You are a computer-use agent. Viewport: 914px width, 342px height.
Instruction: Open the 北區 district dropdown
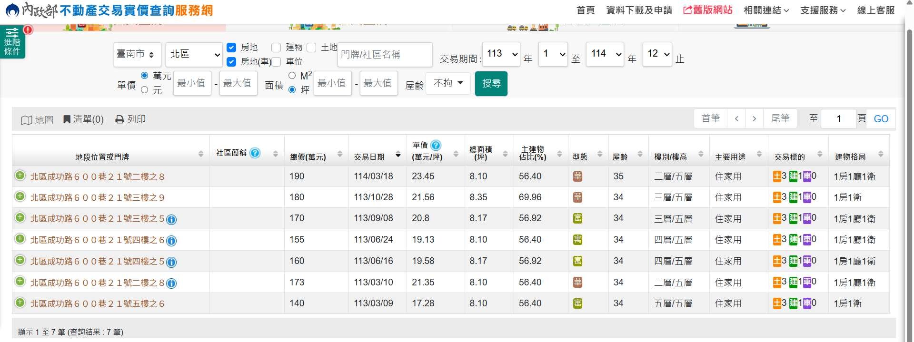click(194, 54)
